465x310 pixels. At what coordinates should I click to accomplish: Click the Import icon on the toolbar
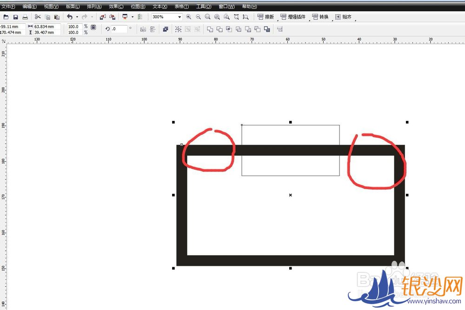(102, 17)
